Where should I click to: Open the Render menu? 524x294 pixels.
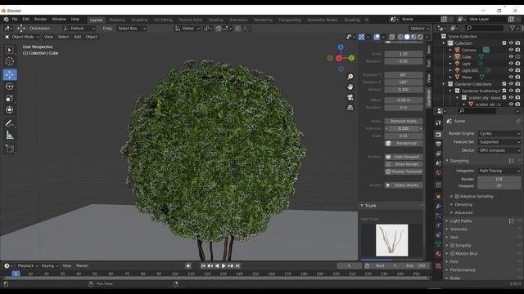coord(40,20)
